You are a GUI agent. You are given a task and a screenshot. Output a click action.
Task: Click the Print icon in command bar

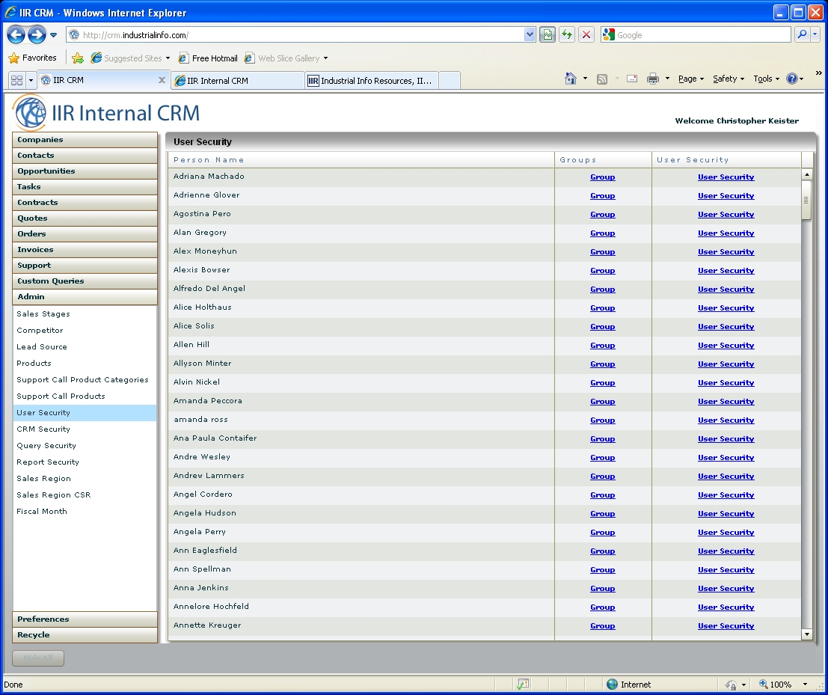coord(652,79)
